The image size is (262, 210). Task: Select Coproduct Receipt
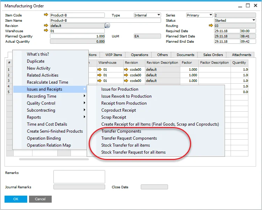point(118,110)
